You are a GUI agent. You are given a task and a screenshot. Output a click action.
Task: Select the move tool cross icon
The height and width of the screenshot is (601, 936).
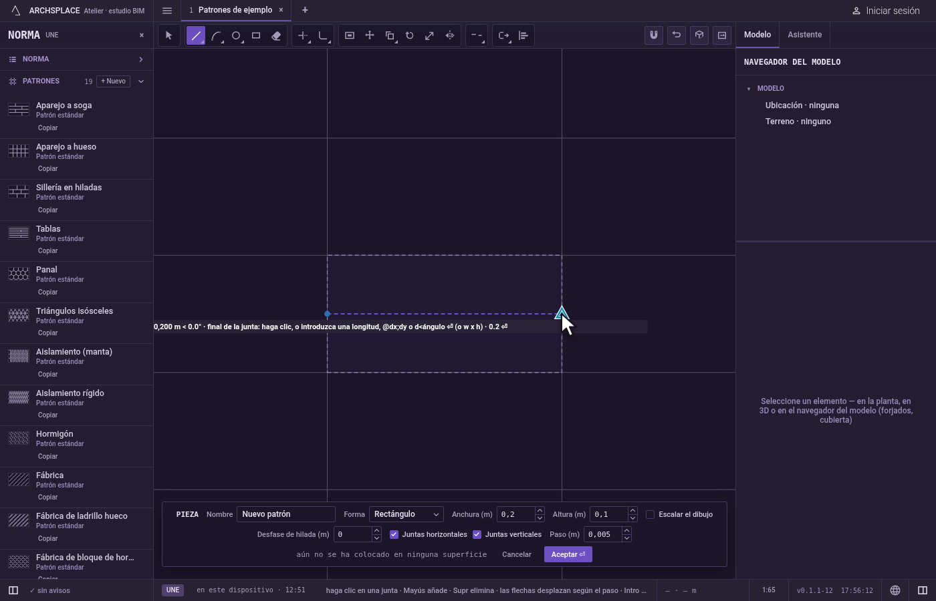click(370, 35)
